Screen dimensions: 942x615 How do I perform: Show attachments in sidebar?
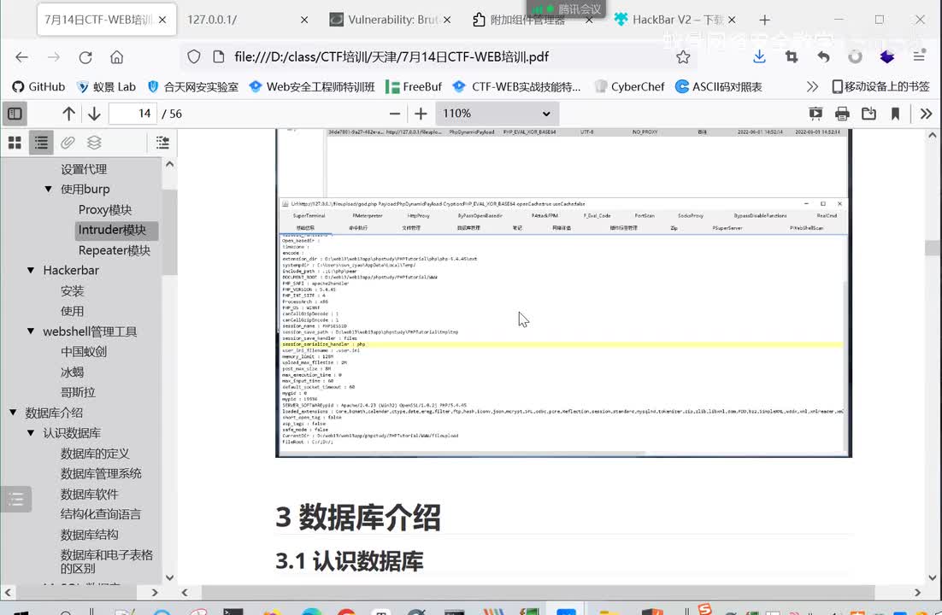[68, 143]
